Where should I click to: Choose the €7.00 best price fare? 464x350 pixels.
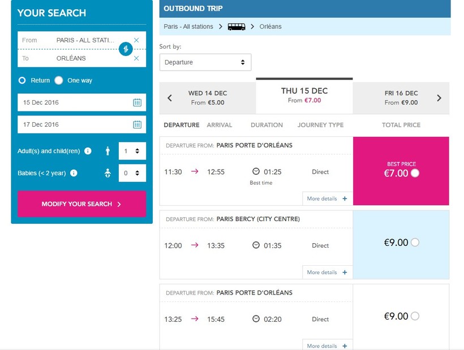(415, 173)
